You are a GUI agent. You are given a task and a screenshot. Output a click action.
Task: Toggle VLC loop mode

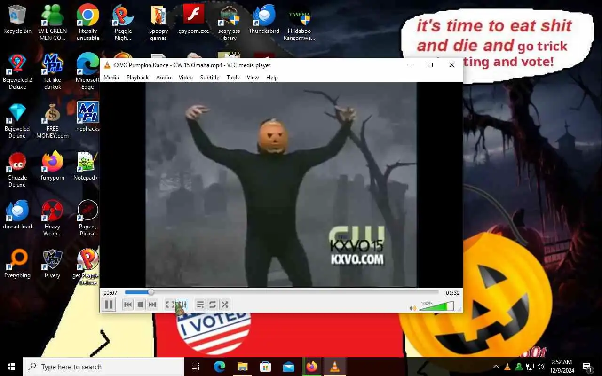(213, 305)
